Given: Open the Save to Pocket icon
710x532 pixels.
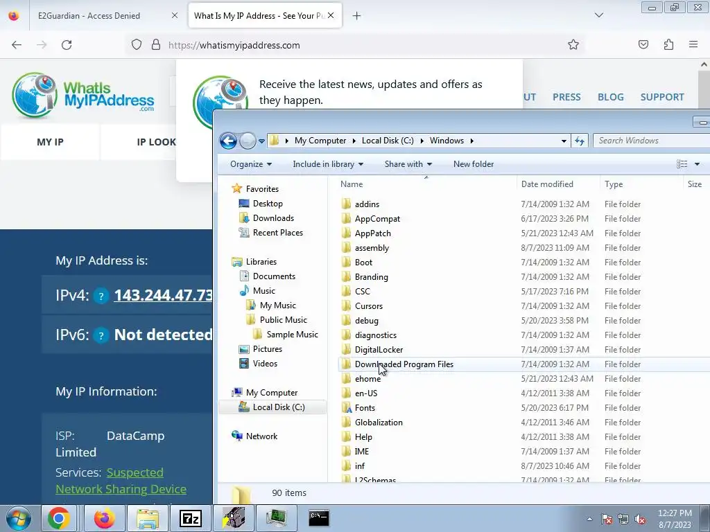Looking at the screenshot, I should click(643, 45).
